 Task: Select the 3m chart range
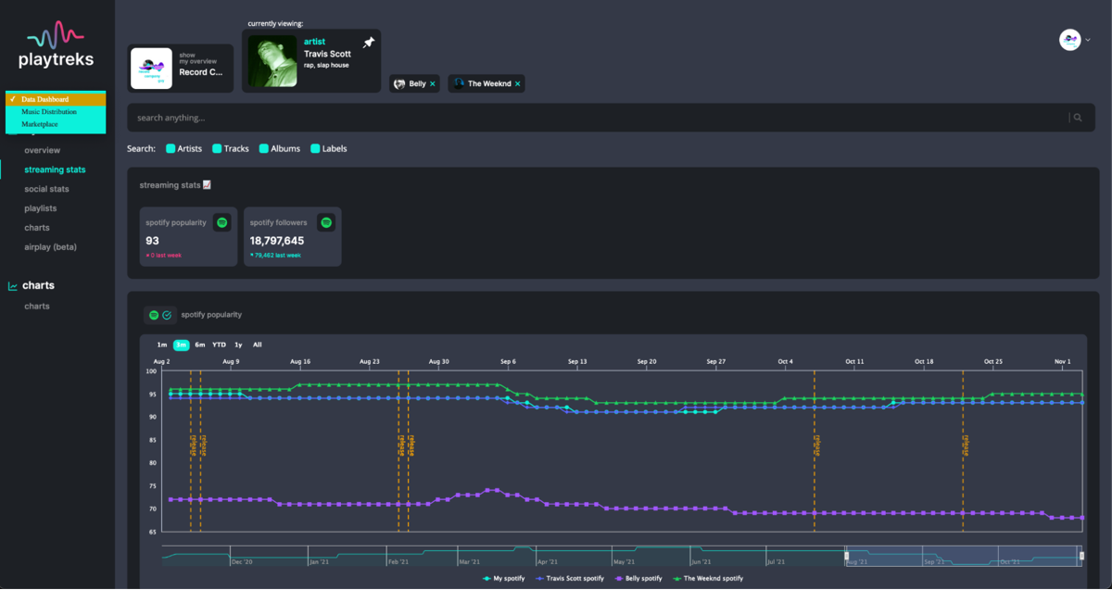pos(181,345)
